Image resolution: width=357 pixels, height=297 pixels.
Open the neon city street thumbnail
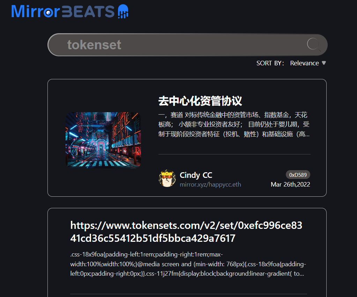point(103,140)
